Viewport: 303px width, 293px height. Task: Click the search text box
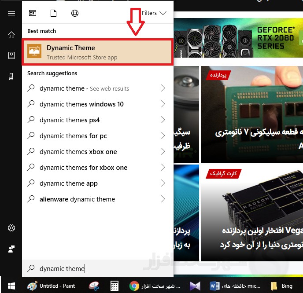(97, 268)
